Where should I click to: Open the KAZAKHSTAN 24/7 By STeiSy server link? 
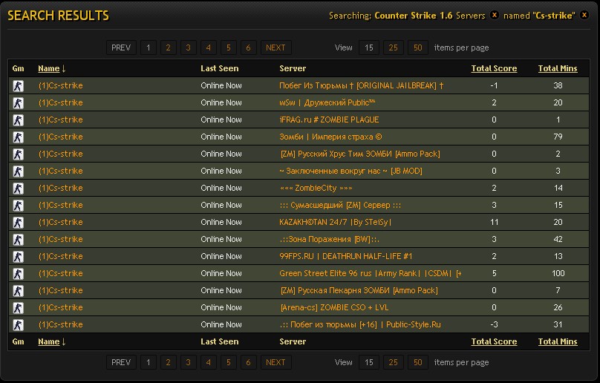pyautogui.click(x=335, y=222)
